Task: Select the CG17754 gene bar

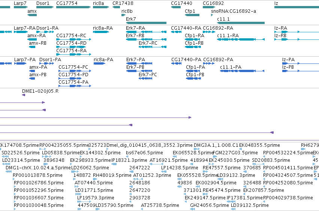Action: pos(73,7)
